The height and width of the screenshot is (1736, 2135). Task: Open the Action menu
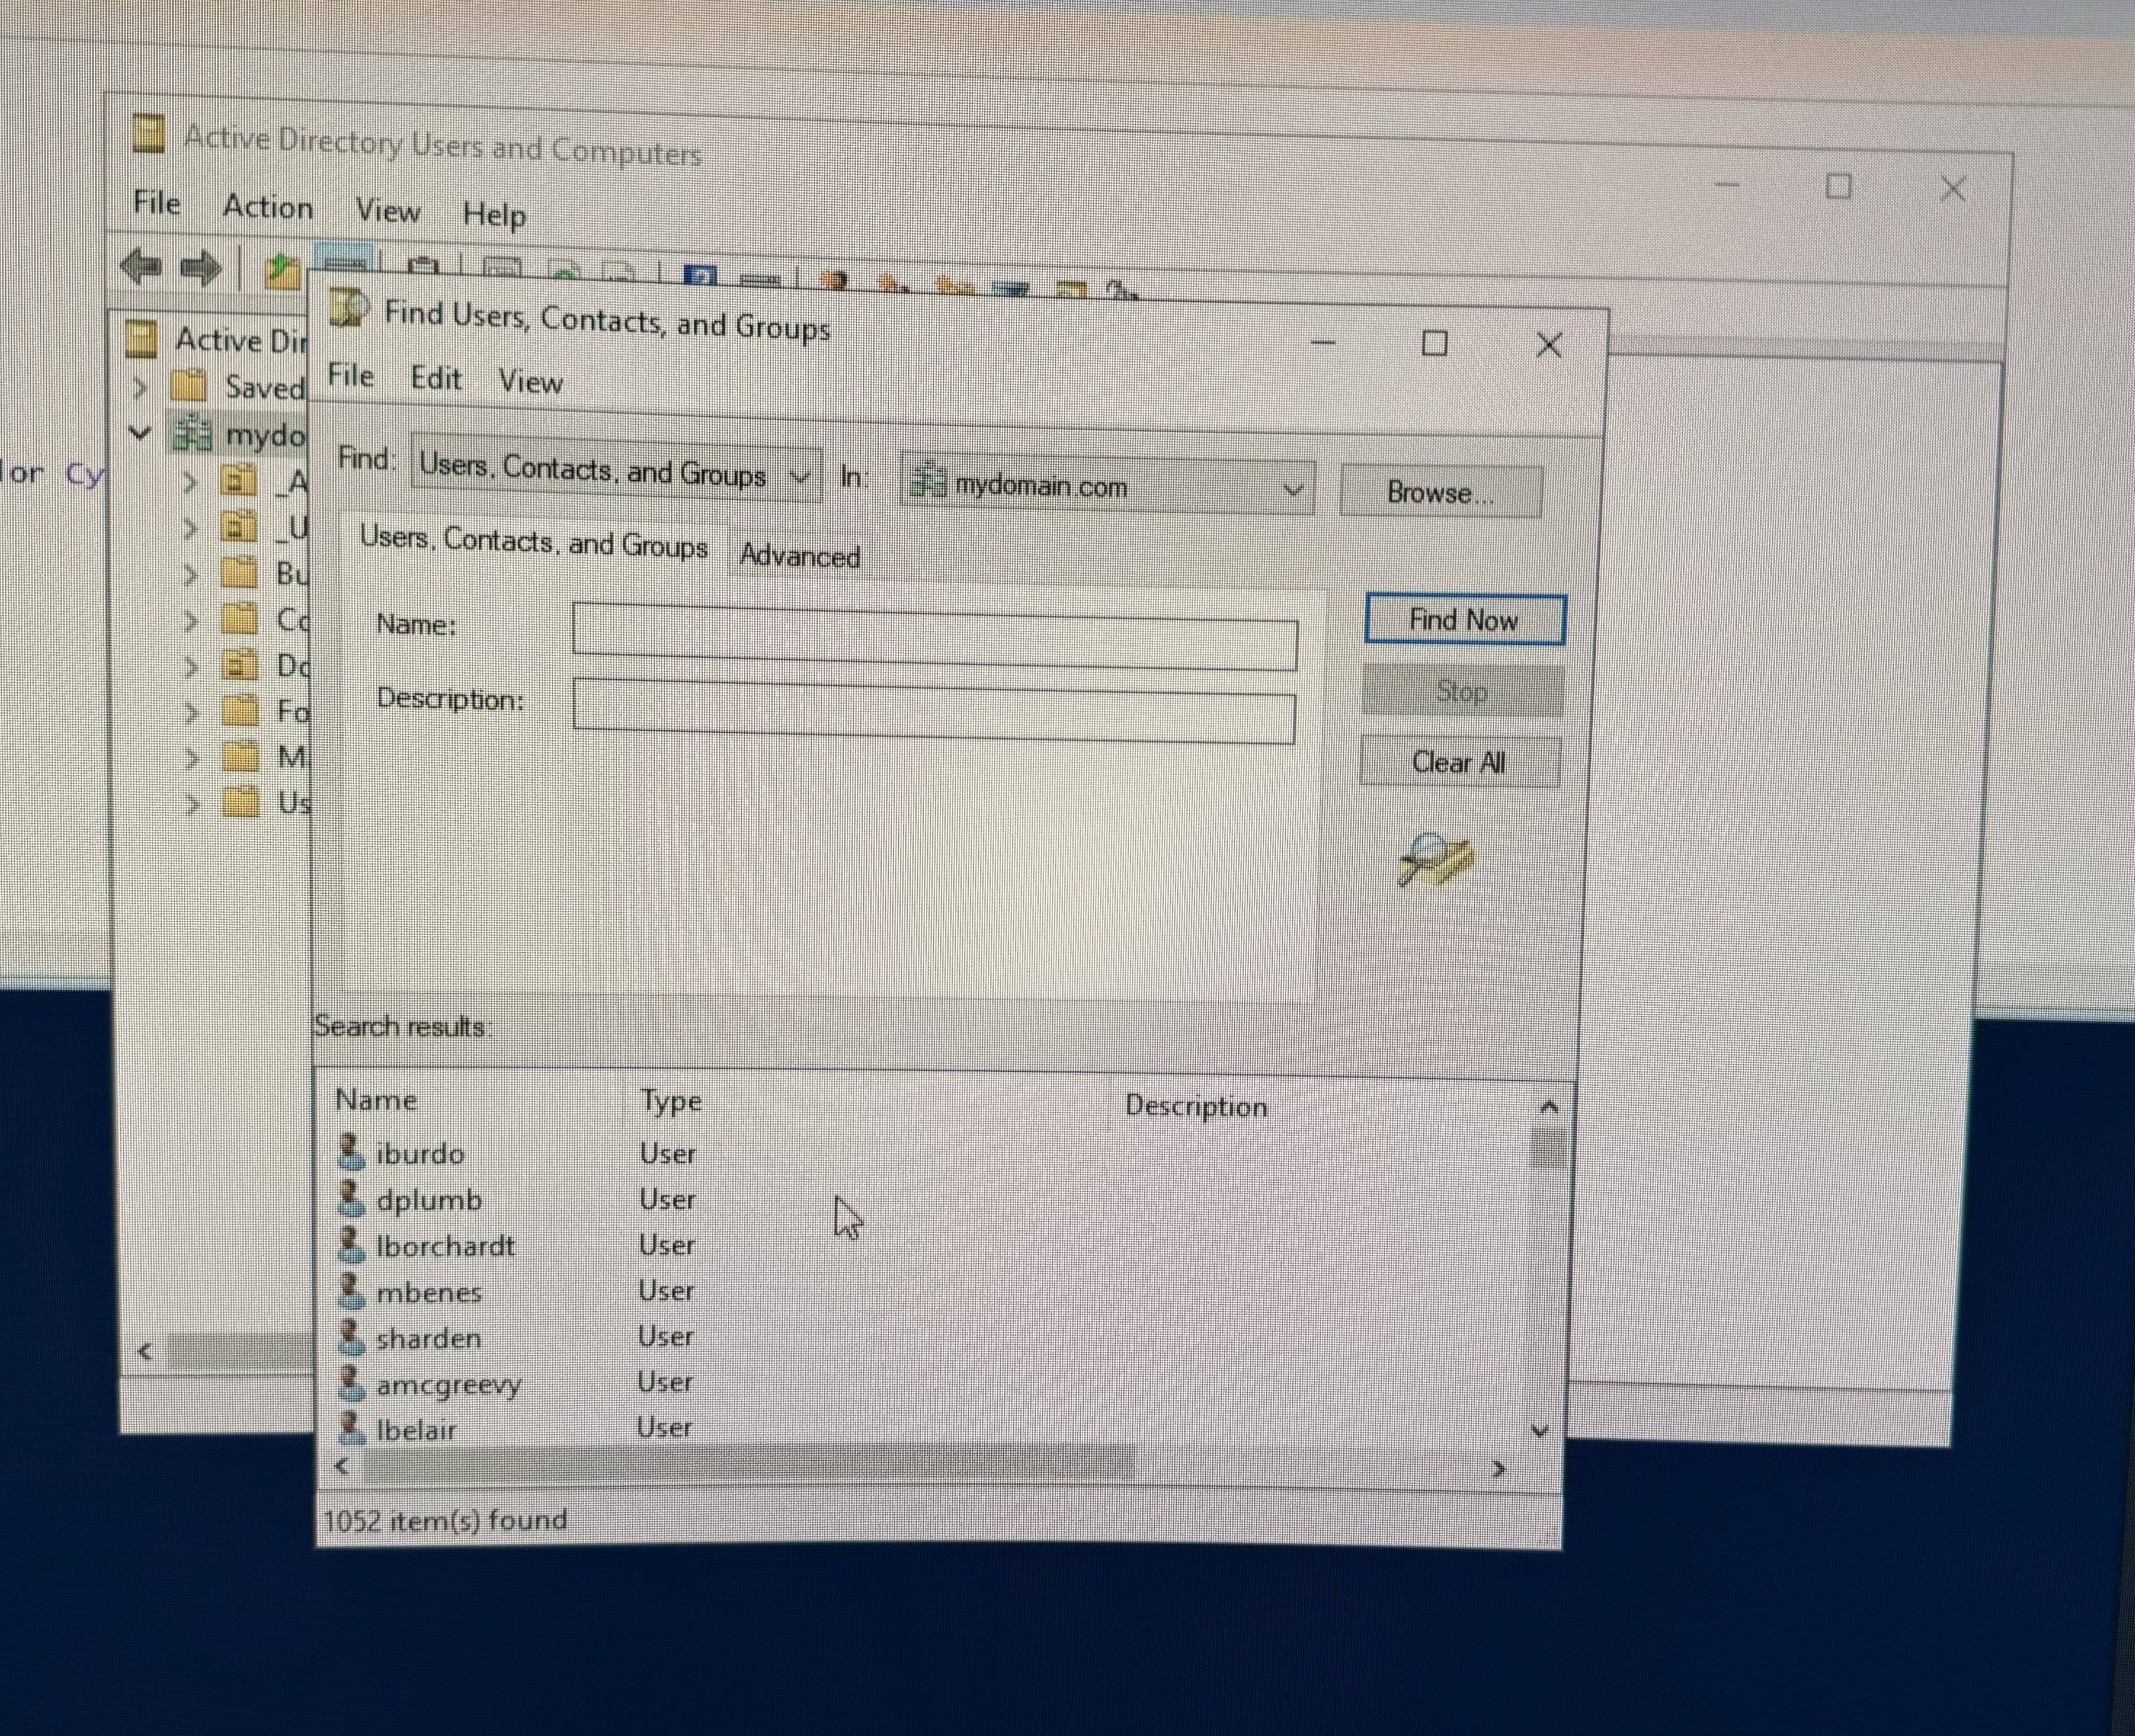coord(267,207)
